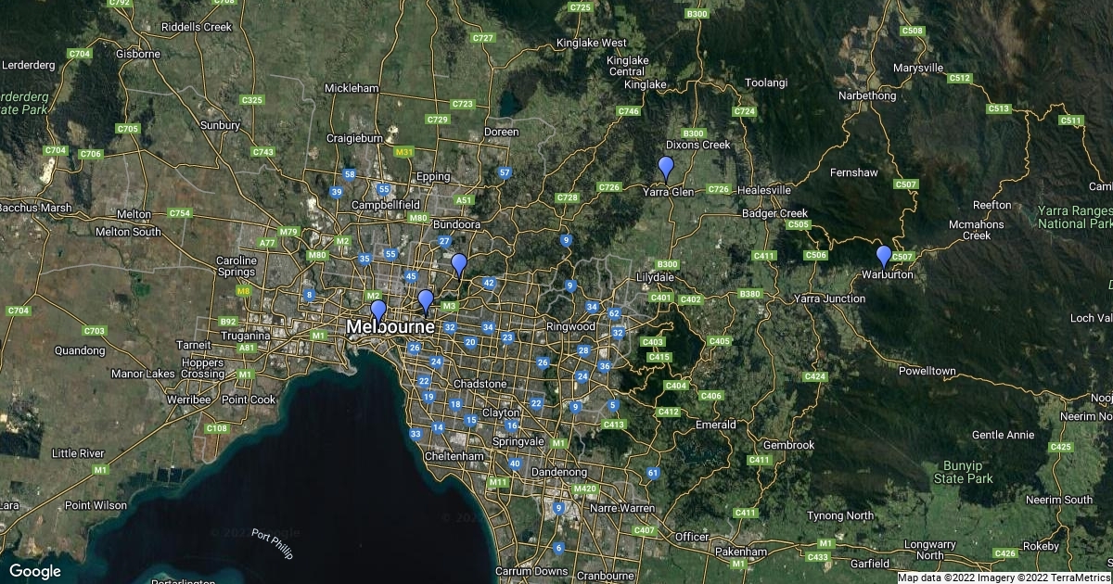1113x584 pixels.
Task: Click the M31 highway shield near Craigieburn
Action: click(x=403, y=152)
